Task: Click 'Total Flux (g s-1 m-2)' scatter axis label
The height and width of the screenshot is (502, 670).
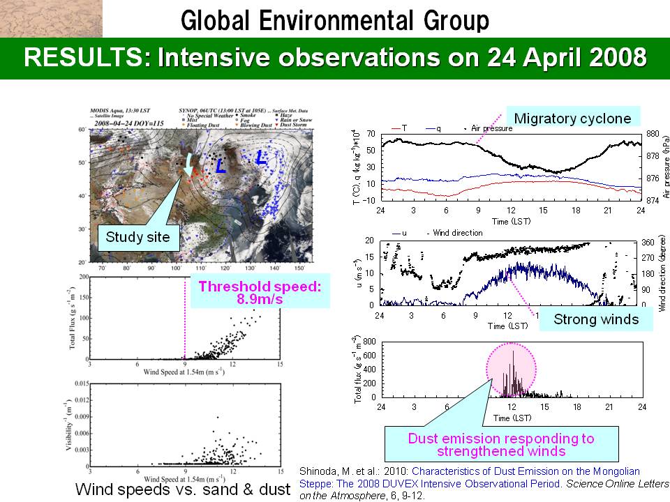Action: [x=71, y=318]
